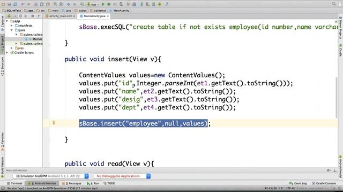Open Android Monitor settings gear
The width and height of the screenshot is (343, 192).
tap(329, 171)
